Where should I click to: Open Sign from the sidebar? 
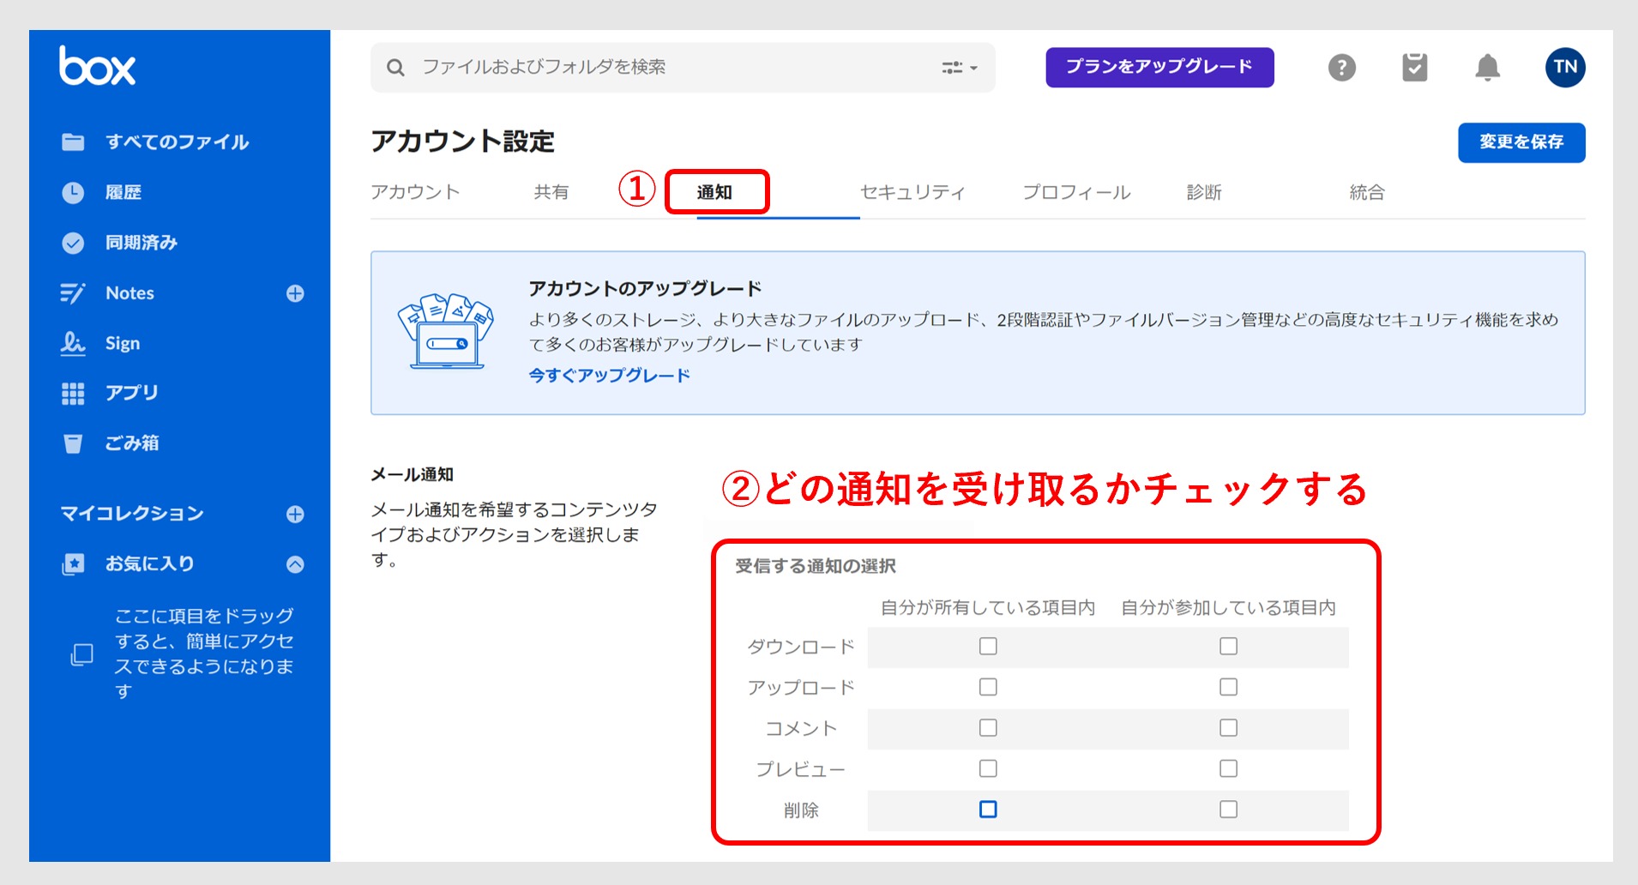123,343
